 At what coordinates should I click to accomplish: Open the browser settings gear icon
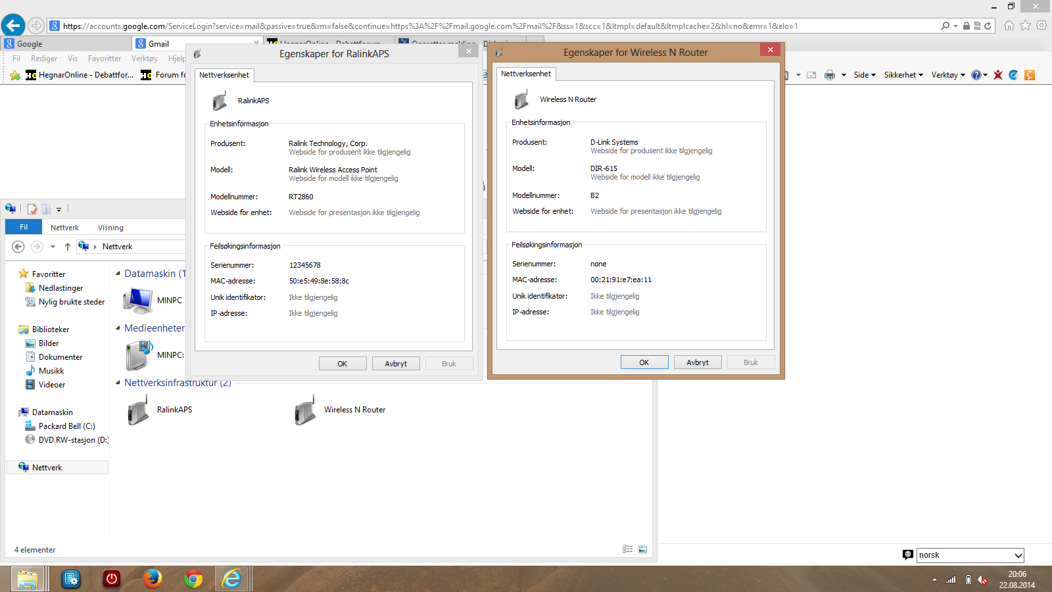pyautogui.click(x=1041, y=26)
